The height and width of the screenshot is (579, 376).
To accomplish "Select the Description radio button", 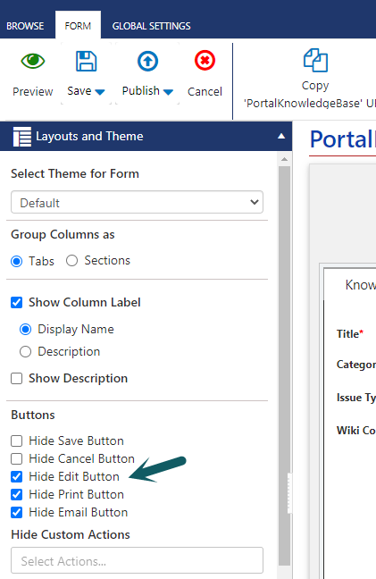I will tap(26, 351).
